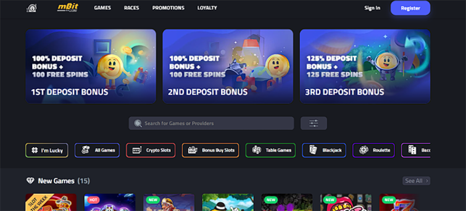The image size is (466, 211).
Task: Open the 3RD DEPOSIT BONUS banner
Action: 365,66
